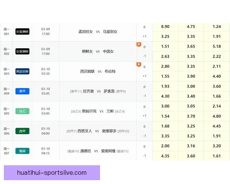Image resolution: width=230 pixels, height=184 pixels.
Task: Select odds 1.93 for 拉齐奥 win
Action: pos(165,86)
